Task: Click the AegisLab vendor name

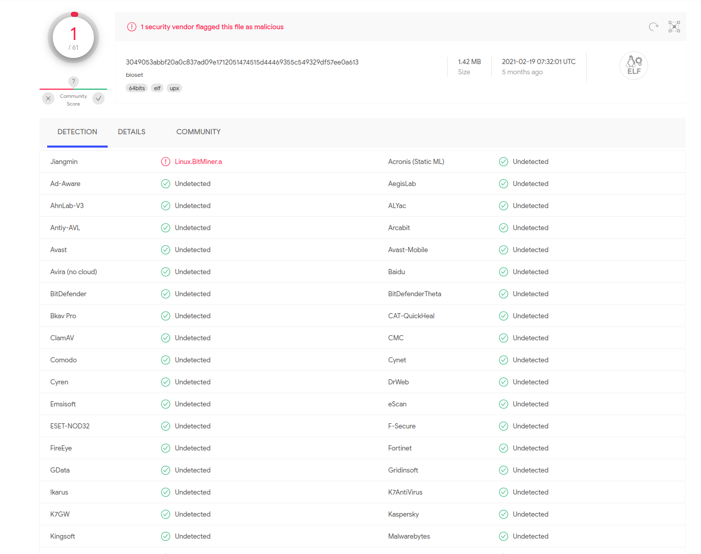Action: coord(402,183)
